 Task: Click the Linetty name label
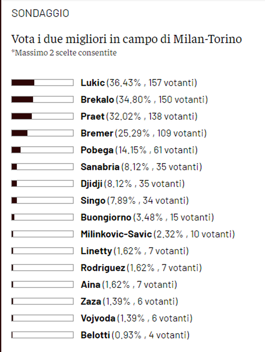pyautogui.click(x=97, y=251)
